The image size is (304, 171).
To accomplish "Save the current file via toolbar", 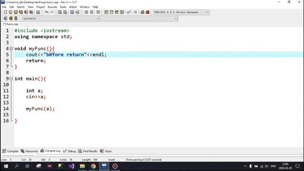I will (x=16, y=12).
